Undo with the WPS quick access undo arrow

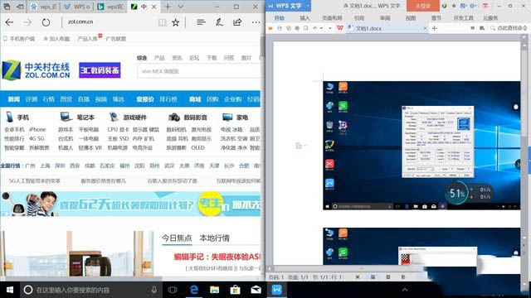click(x=315, y=29)
